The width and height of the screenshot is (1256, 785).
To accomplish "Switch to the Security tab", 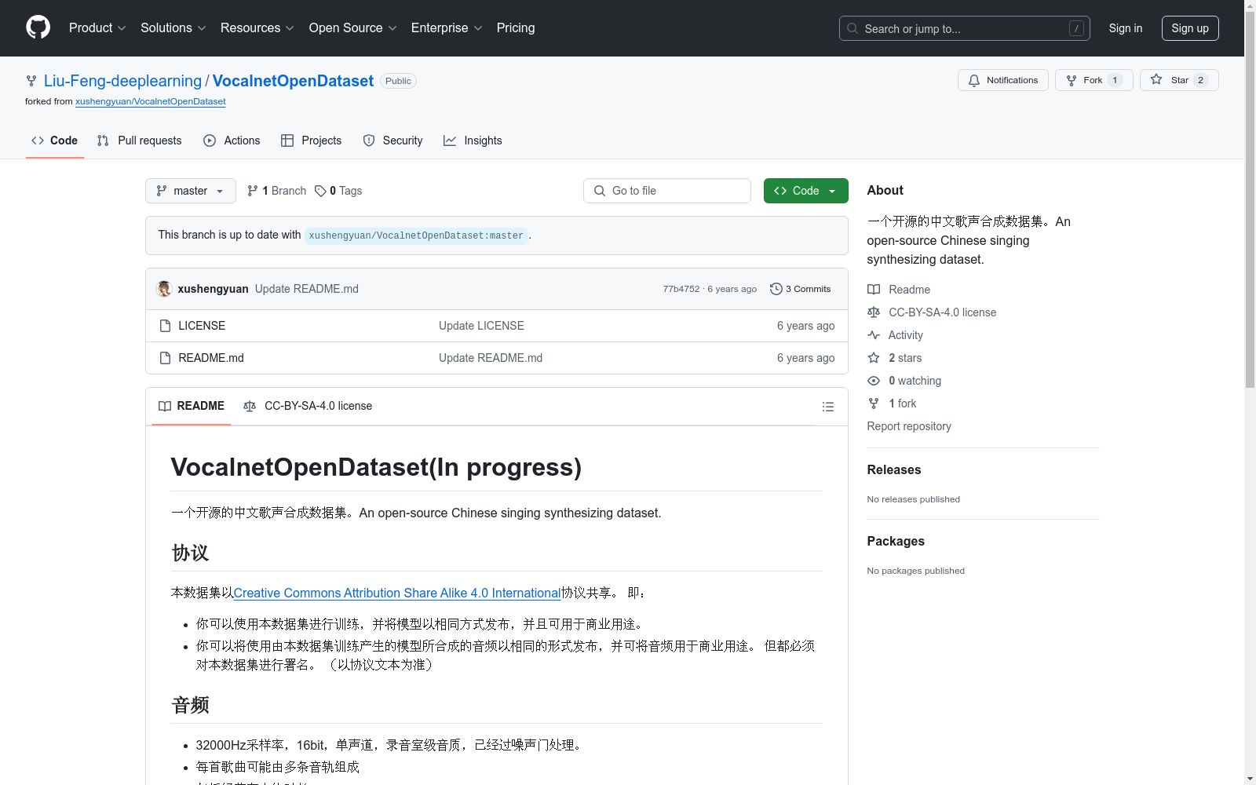I will [x=392, y=141].
